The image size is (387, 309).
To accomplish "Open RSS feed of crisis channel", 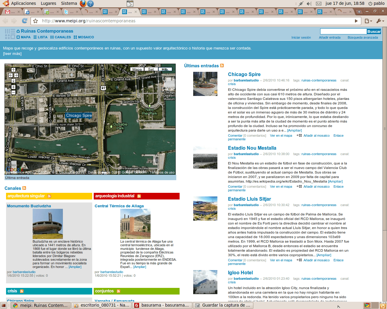I will click(22, 291).
